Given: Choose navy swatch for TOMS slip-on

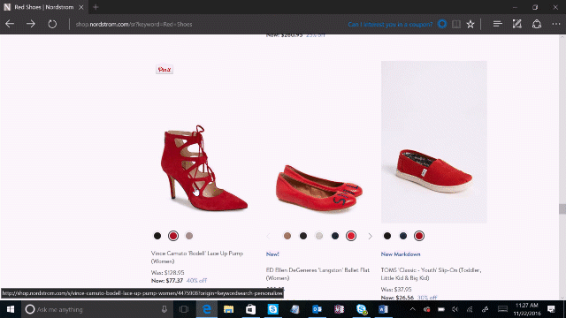Looking at the screenshot, I should click(x=403, y=236).
